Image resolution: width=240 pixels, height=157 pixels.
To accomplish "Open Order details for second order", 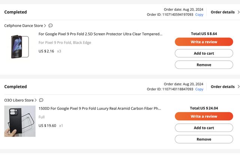I will (x=224, y=87).
